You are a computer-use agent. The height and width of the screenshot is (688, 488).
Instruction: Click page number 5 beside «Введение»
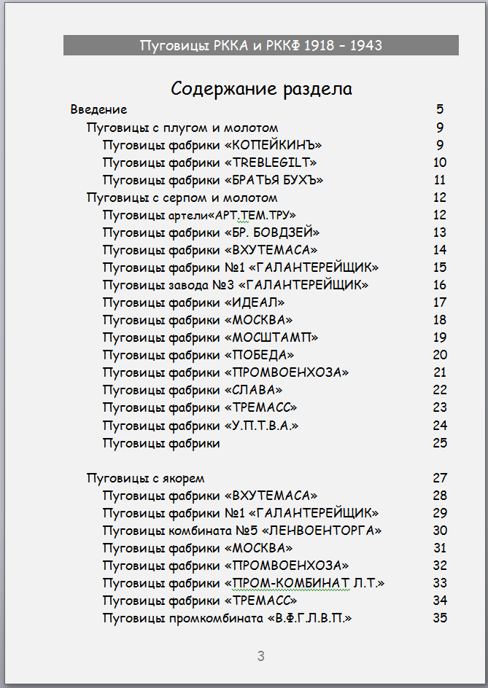pyautogui.click(x=440, y=109)
